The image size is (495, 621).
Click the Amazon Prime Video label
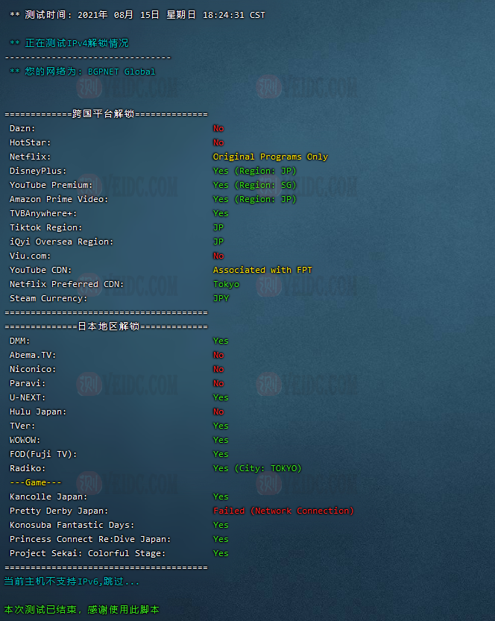tap(59, 199)
